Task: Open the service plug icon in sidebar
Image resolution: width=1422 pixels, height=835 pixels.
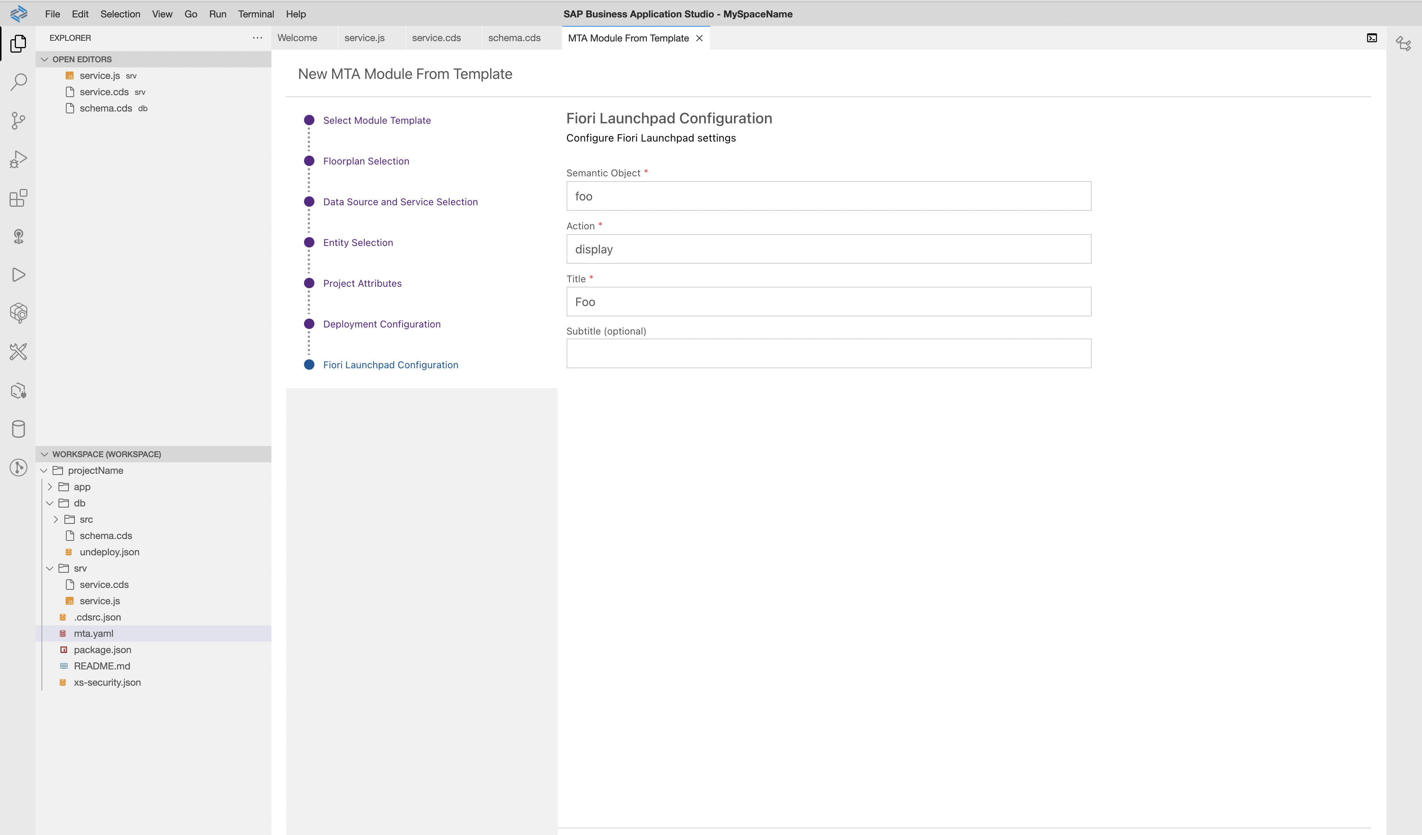Action: click(18, 391)
